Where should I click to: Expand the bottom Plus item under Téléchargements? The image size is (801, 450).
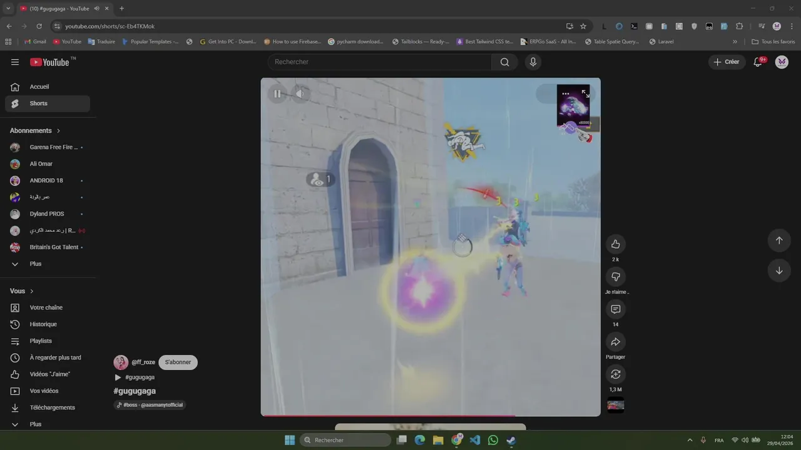click(48, 424)
